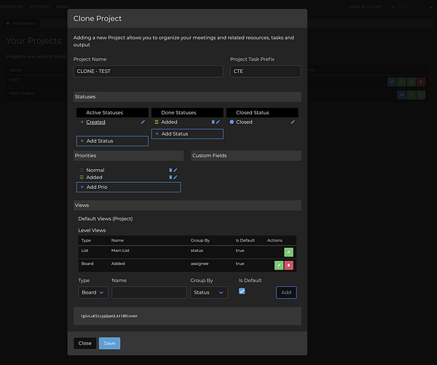The width and height of the screenshot is (437, 365).
Task: Edit the Closed status pencil icon
Action: [x=293, y=122]
